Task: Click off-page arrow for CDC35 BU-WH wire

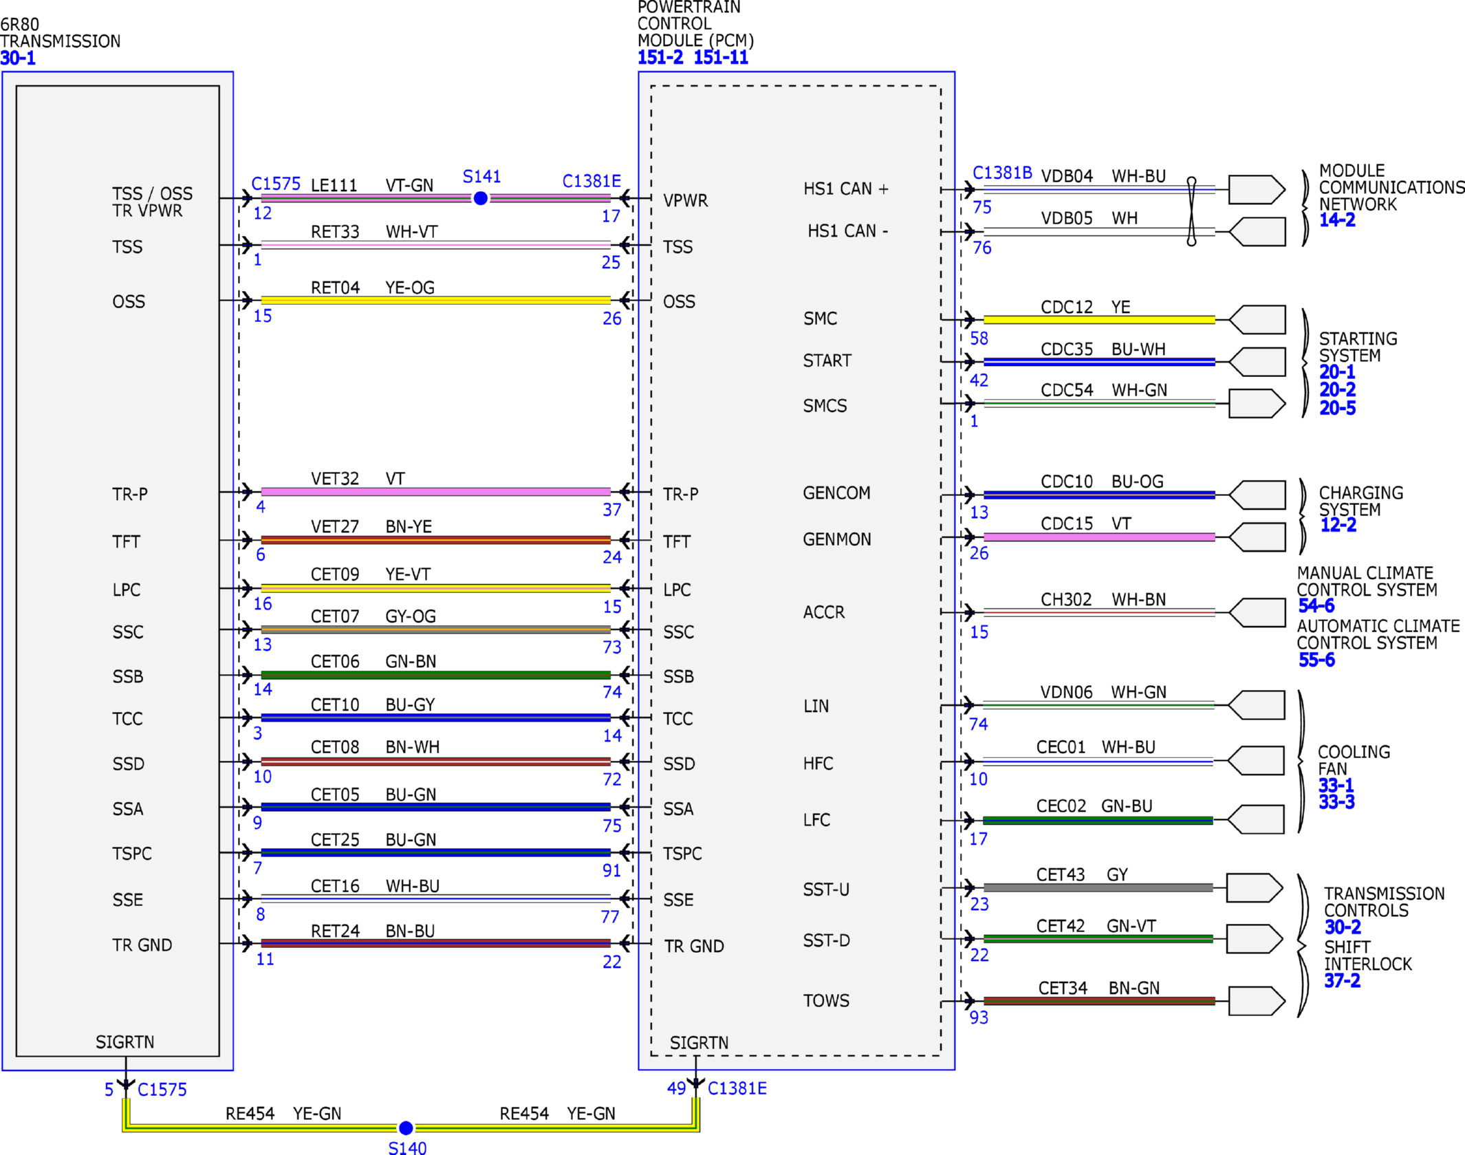Action: click(x=1257, y=362)
